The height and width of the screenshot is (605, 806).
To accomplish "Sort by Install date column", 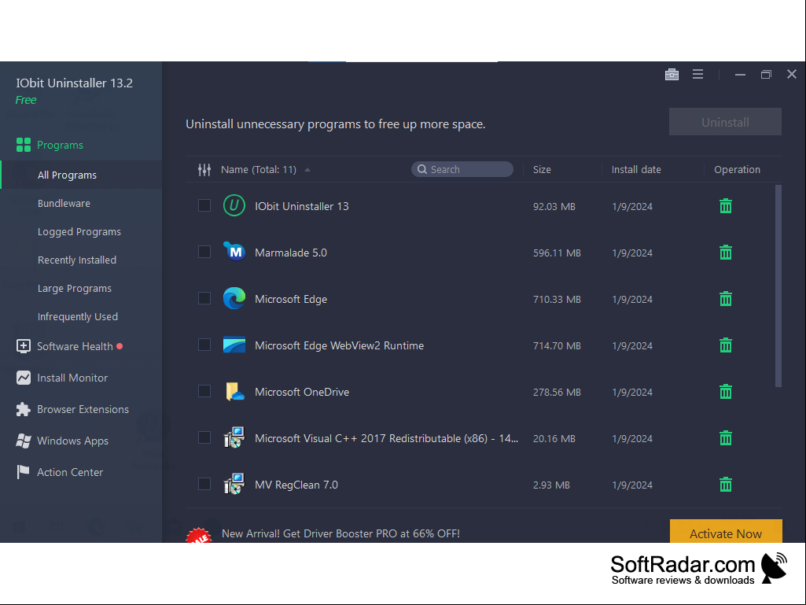I will [x=636, y=169].
